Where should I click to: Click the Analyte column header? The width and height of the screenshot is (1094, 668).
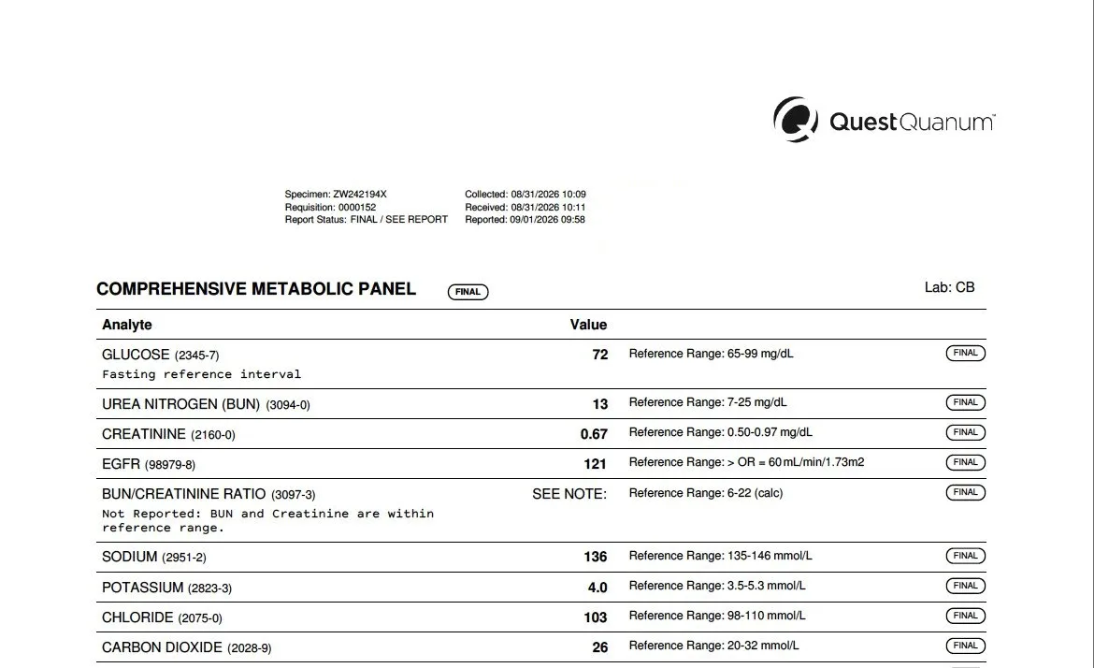[x=127, y=325]
